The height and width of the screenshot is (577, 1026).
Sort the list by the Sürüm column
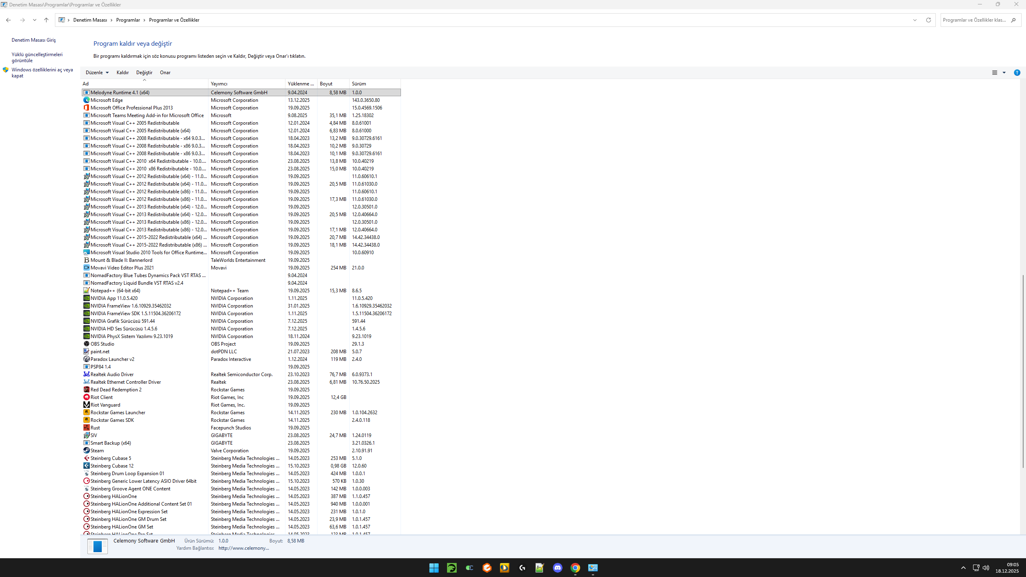click(x=375, y=84)
